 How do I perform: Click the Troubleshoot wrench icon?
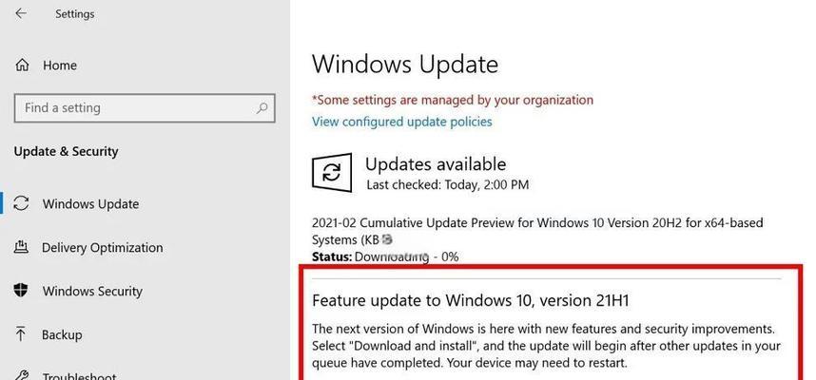(x=21, y=375)
